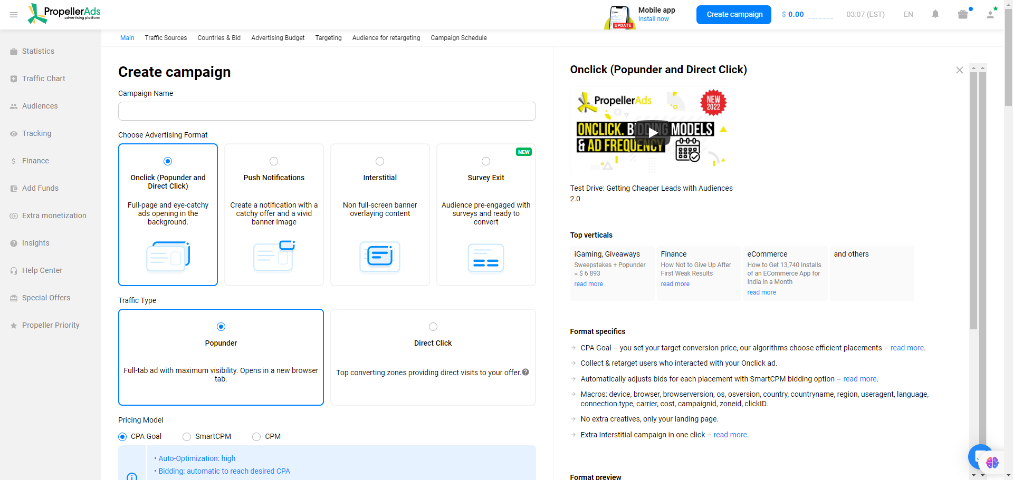The height and width of the screenshot is (480, 1013).
Task: Choose the Direct Click traffic type
Action: click(433, 327)
